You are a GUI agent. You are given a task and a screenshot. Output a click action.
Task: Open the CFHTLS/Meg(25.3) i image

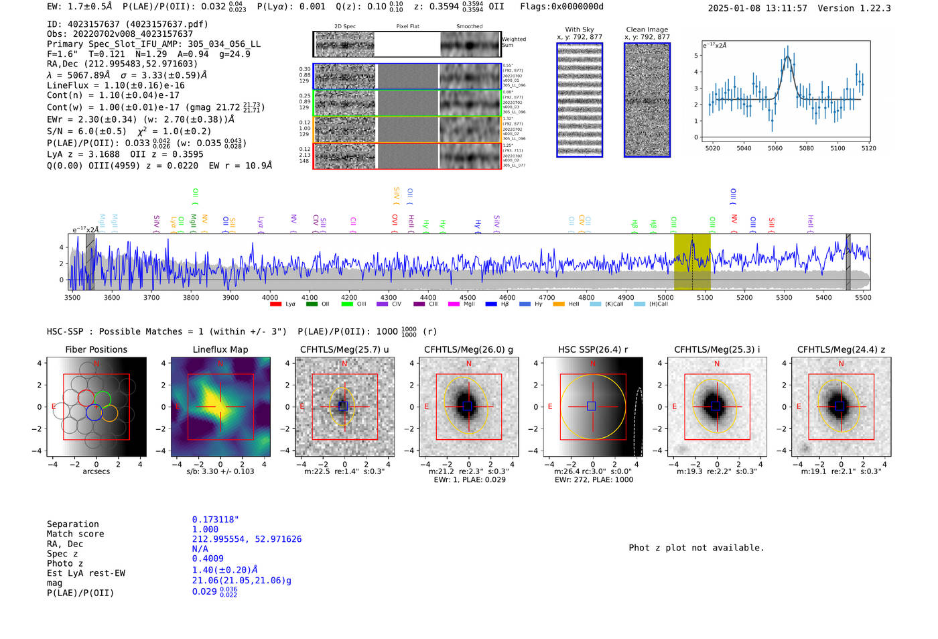[717, 407]
